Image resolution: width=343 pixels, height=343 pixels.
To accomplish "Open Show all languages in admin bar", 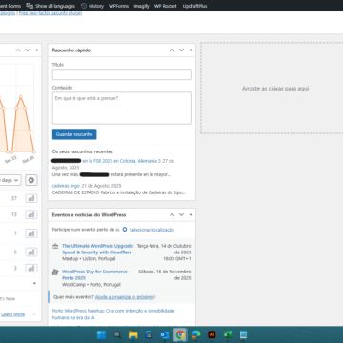I will 51,6.
